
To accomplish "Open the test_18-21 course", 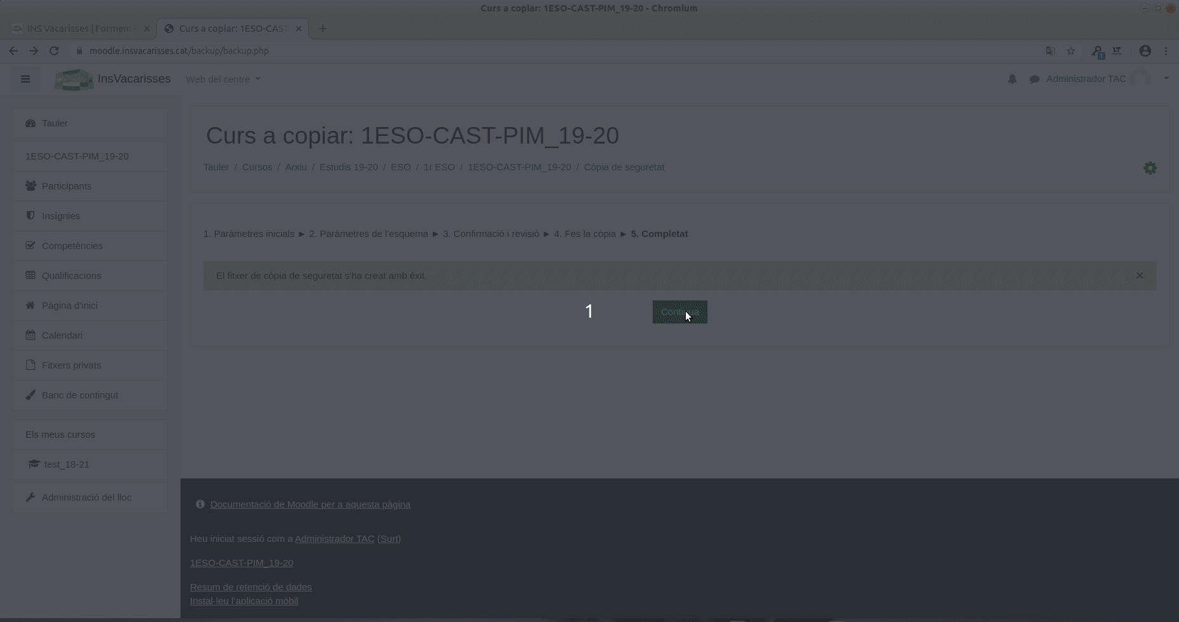I will click(x=90, y=464).
